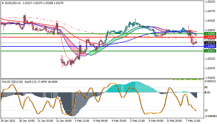Screen dimensions: 217x124
Task: Click the 5 Feb 12:00 time label
Action: [138, 121]
